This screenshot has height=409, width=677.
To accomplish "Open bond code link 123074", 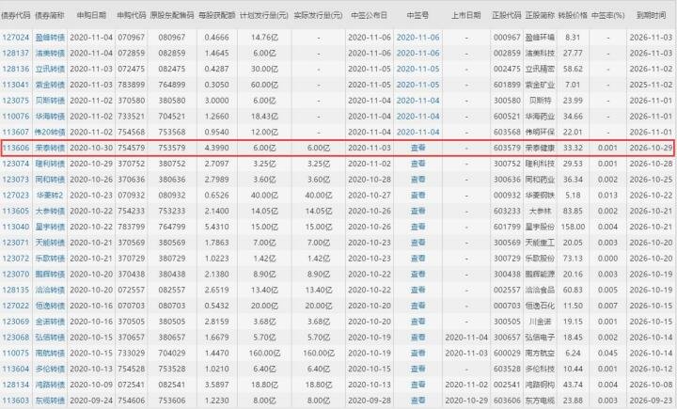I will [x=16, y=164].
